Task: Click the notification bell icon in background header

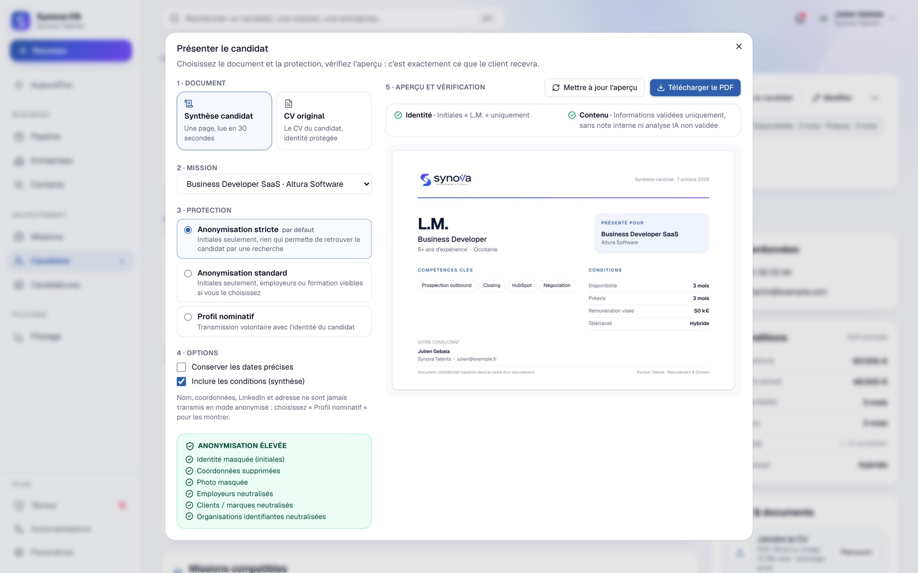Action: tap(800, 18)
